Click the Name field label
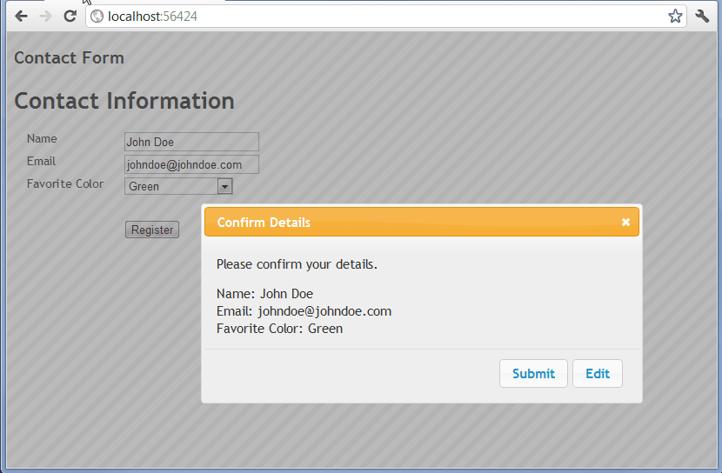 42,139
